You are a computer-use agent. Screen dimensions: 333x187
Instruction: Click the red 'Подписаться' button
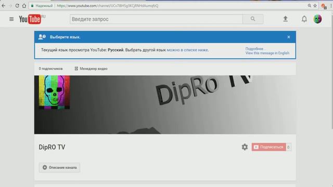pyautogui.click(x=268, y=147)
